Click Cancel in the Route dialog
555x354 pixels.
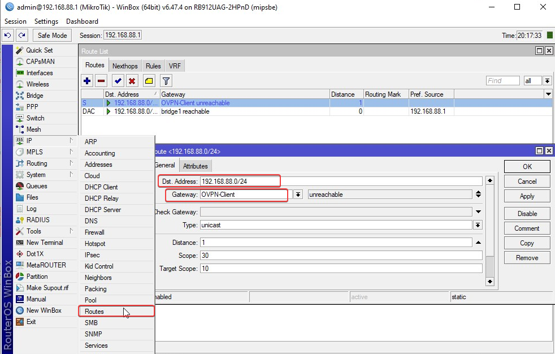[527, 182]
